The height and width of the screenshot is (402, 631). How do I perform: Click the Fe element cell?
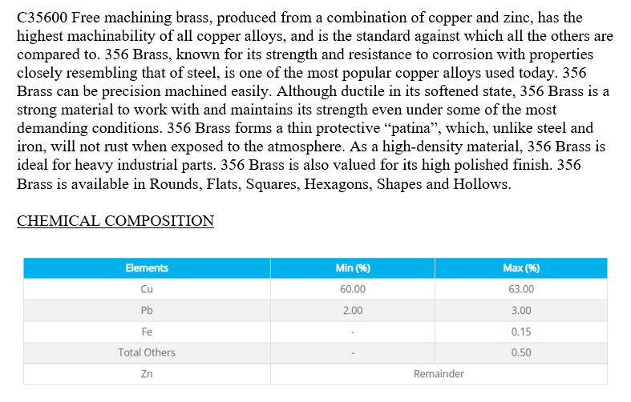pos(147,332)
